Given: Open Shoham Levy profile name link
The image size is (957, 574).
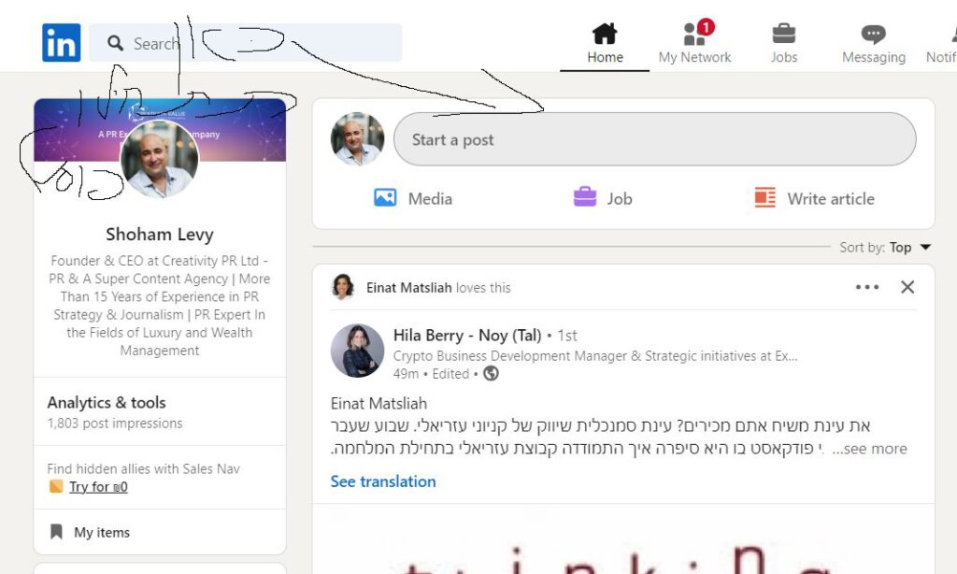Looking at the screenshot, I should (x=159, y=235).
